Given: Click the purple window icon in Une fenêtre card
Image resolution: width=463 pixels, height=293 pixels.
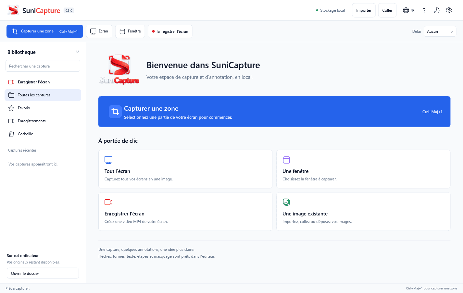Looking at the screenshot, I should [x=286, y=160].
